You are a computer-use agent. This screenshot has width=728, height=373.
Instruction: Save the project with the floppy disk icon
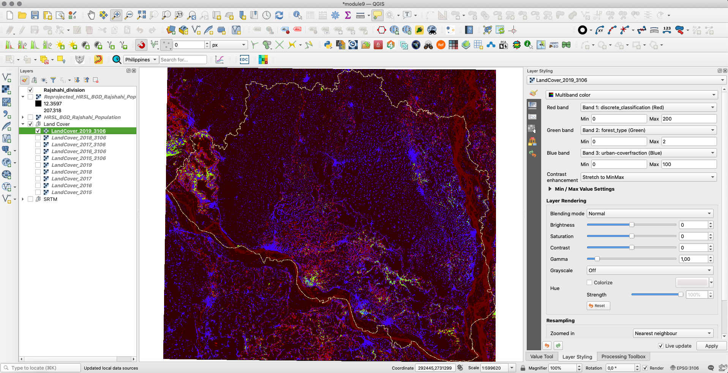click(x=35, y=15)
